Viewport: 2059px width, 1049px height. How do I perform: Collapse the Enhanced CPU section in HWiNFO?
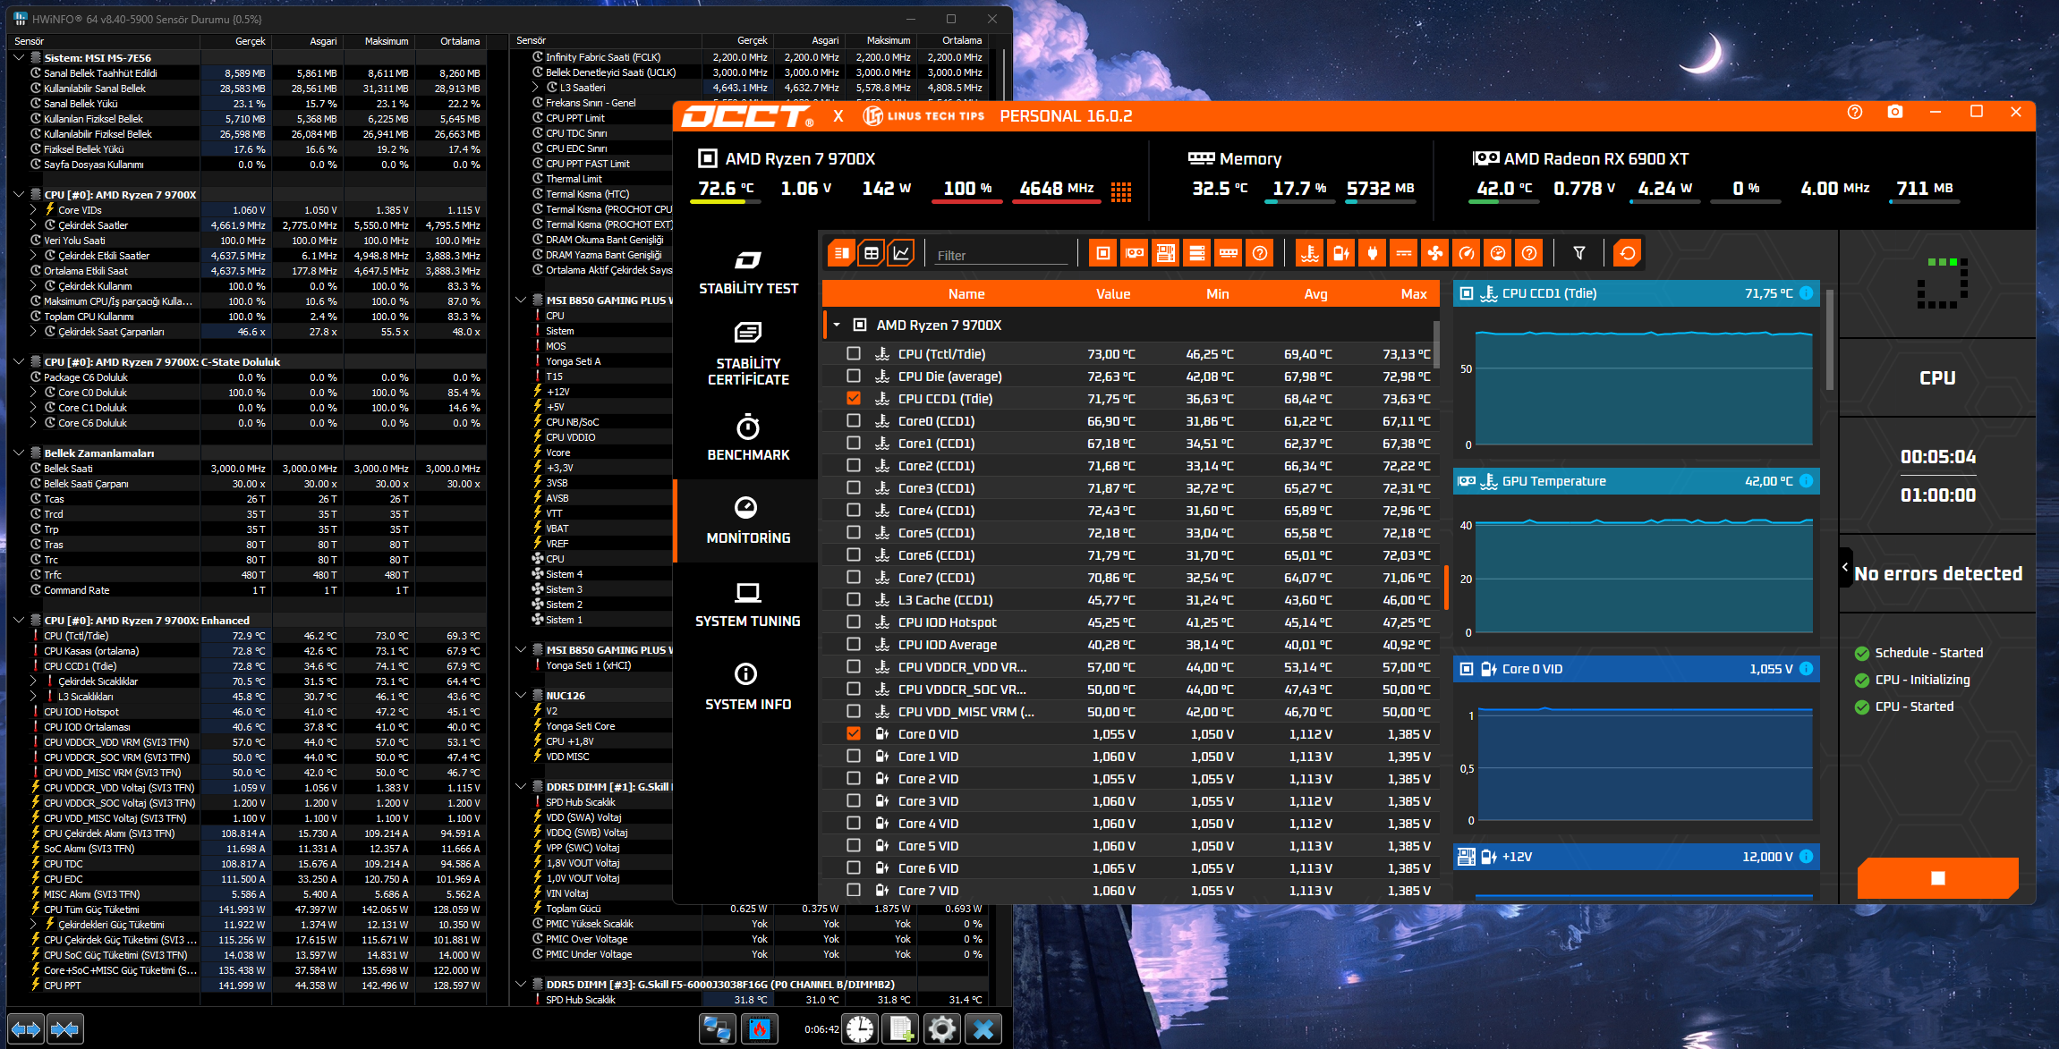(x=19, y=621)
